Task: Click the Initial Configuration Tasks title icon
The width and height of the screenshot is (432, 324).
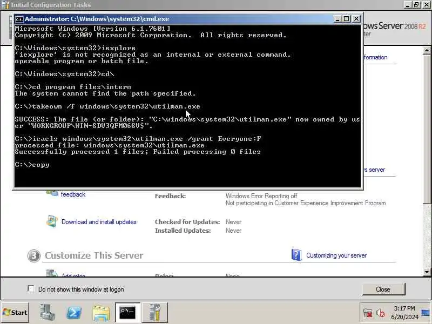Action: coord(5,5)
